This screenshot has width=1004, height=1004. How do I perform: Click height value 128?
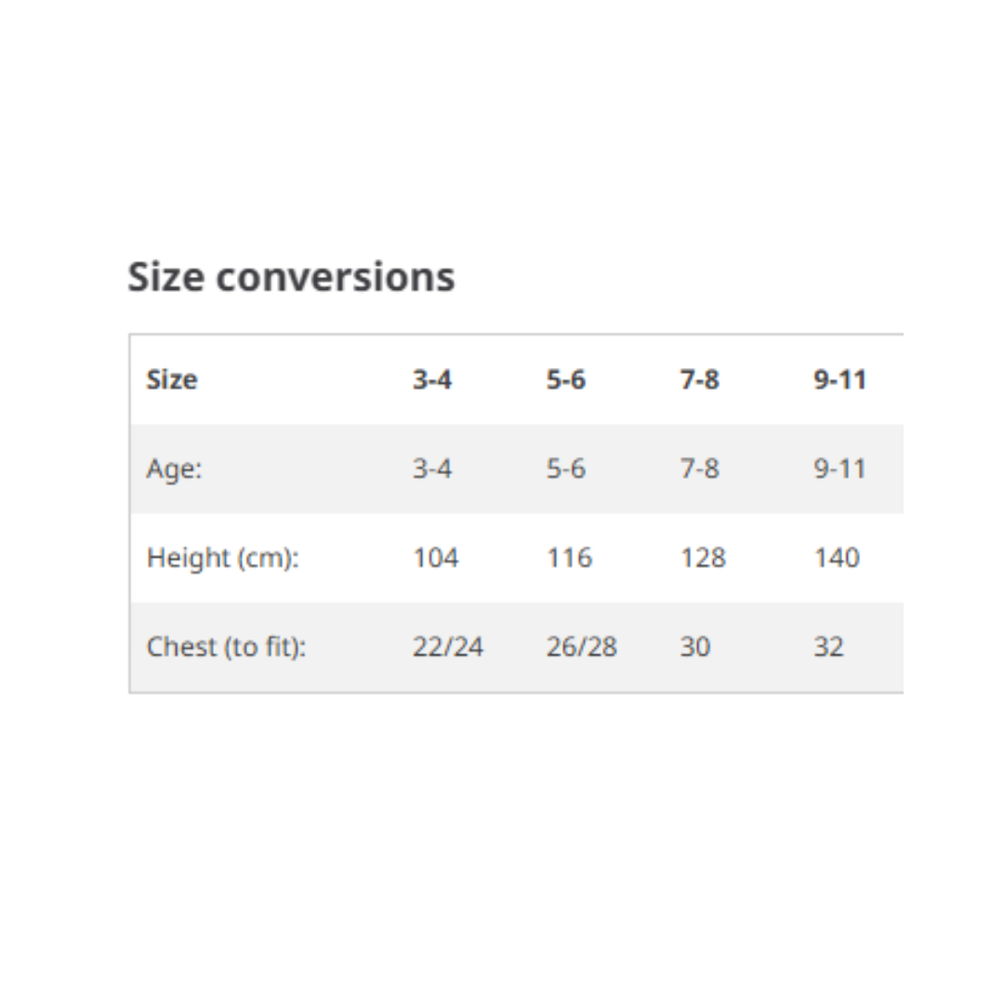coord(703,558)
